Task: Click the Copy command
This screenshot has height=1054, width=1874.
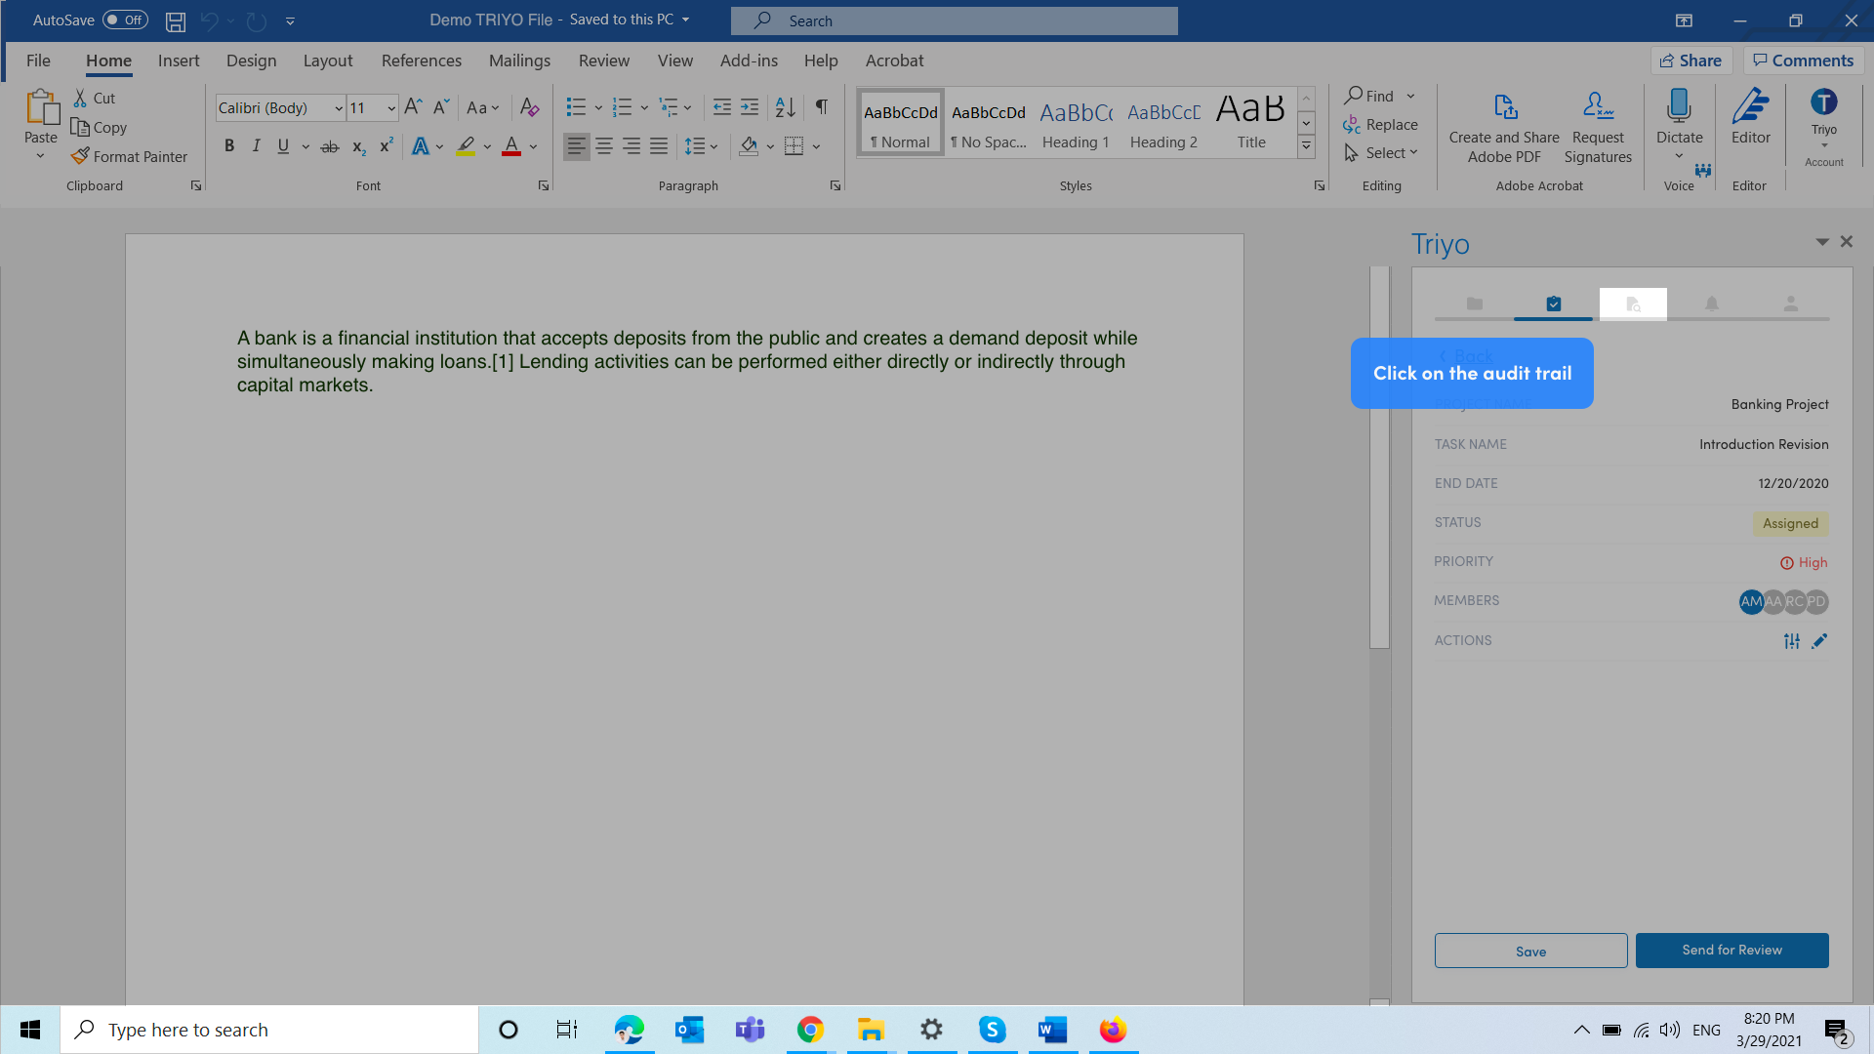Action: click(x=99, y=128)
